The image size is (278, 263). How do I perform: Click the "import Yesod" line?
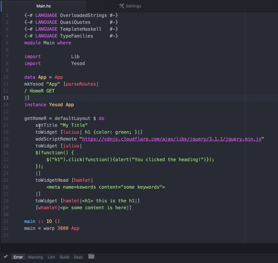pos(55,63)
